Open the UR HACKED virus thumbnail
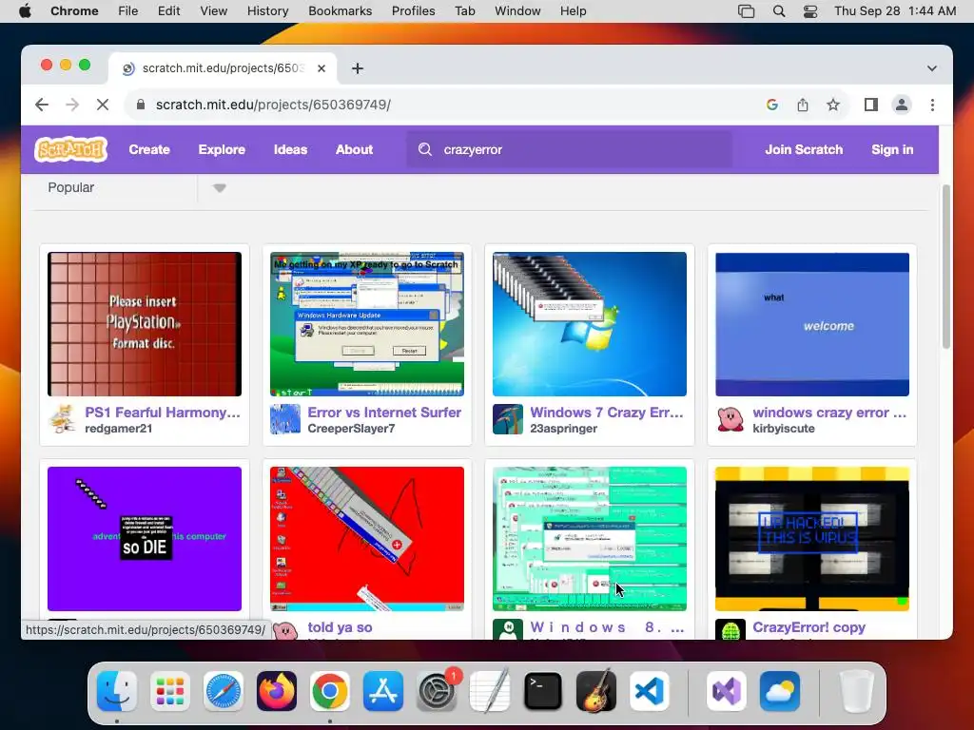The width and height of the screenshot is (974, 730). click(x=812, y=539)
